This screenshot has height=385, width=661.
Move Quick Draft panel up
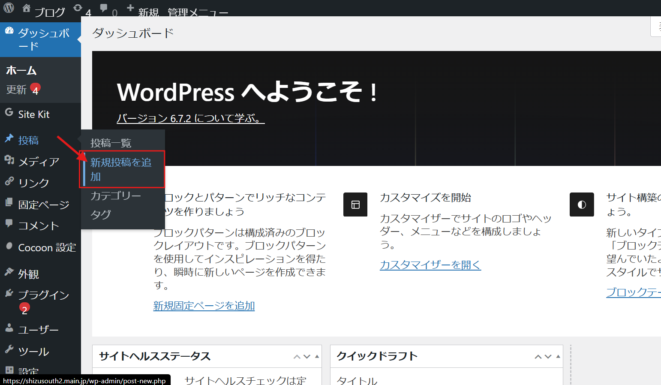[538, 357]
